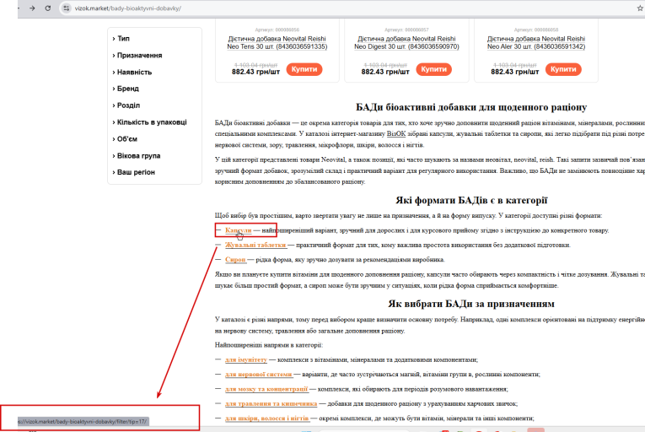Screen dimensions: 645x432
Task: Bookmark this page with star icon
Action: click(x=640, y=8)
